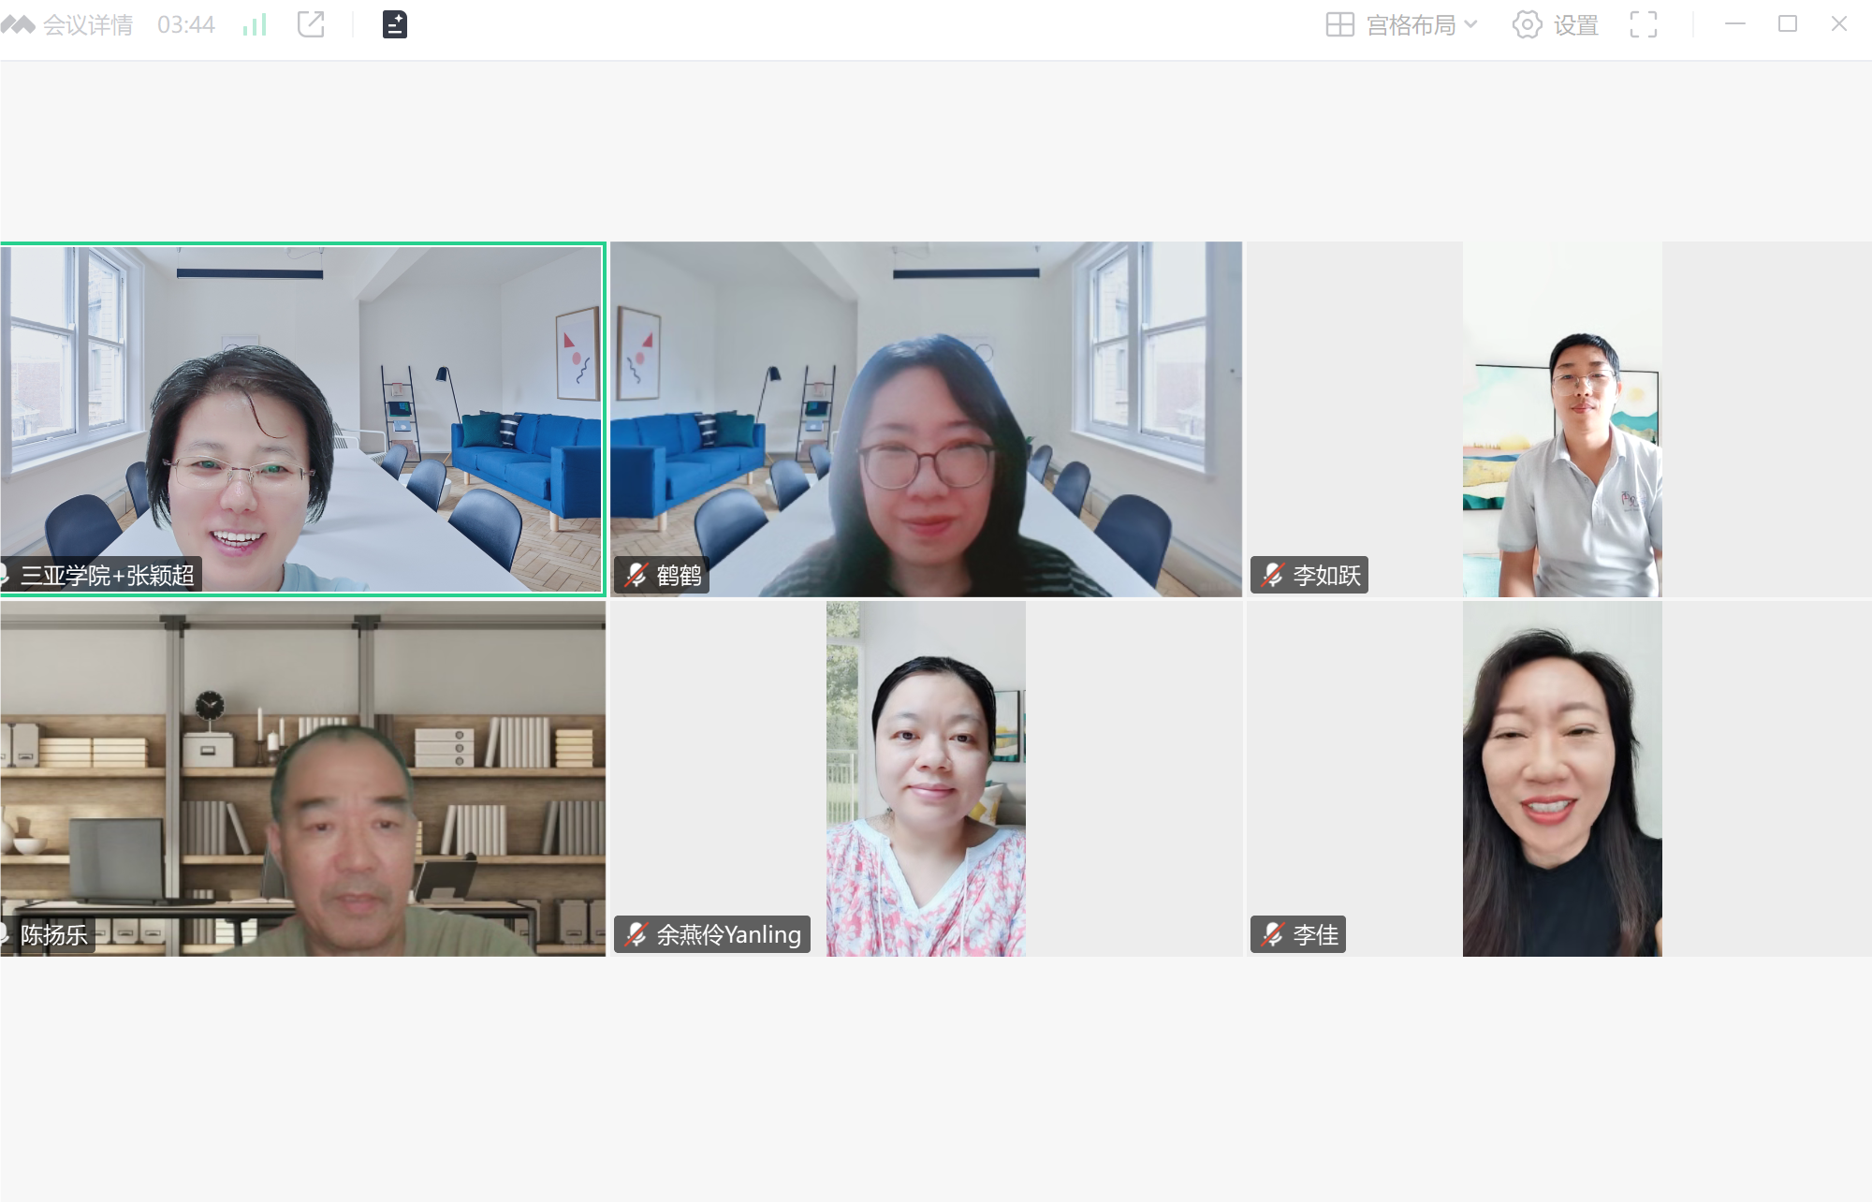Screen dimensions: 1872x1202
Task: Click muted mic icon beside 余燕伶Yanling
Action: click(636, 934)
